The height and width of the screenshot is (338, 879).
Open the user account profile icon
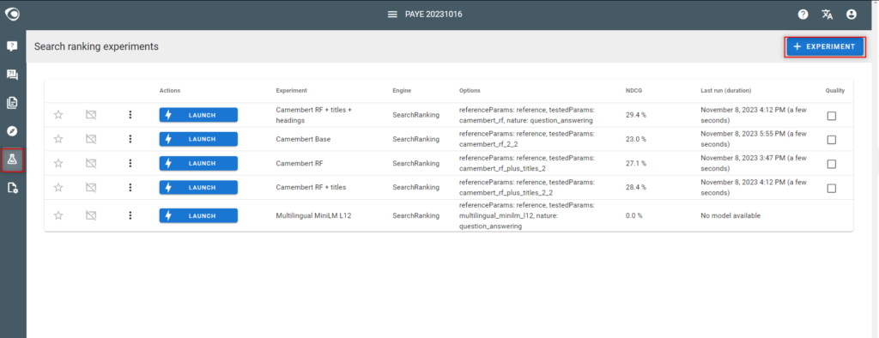[852, 15]
